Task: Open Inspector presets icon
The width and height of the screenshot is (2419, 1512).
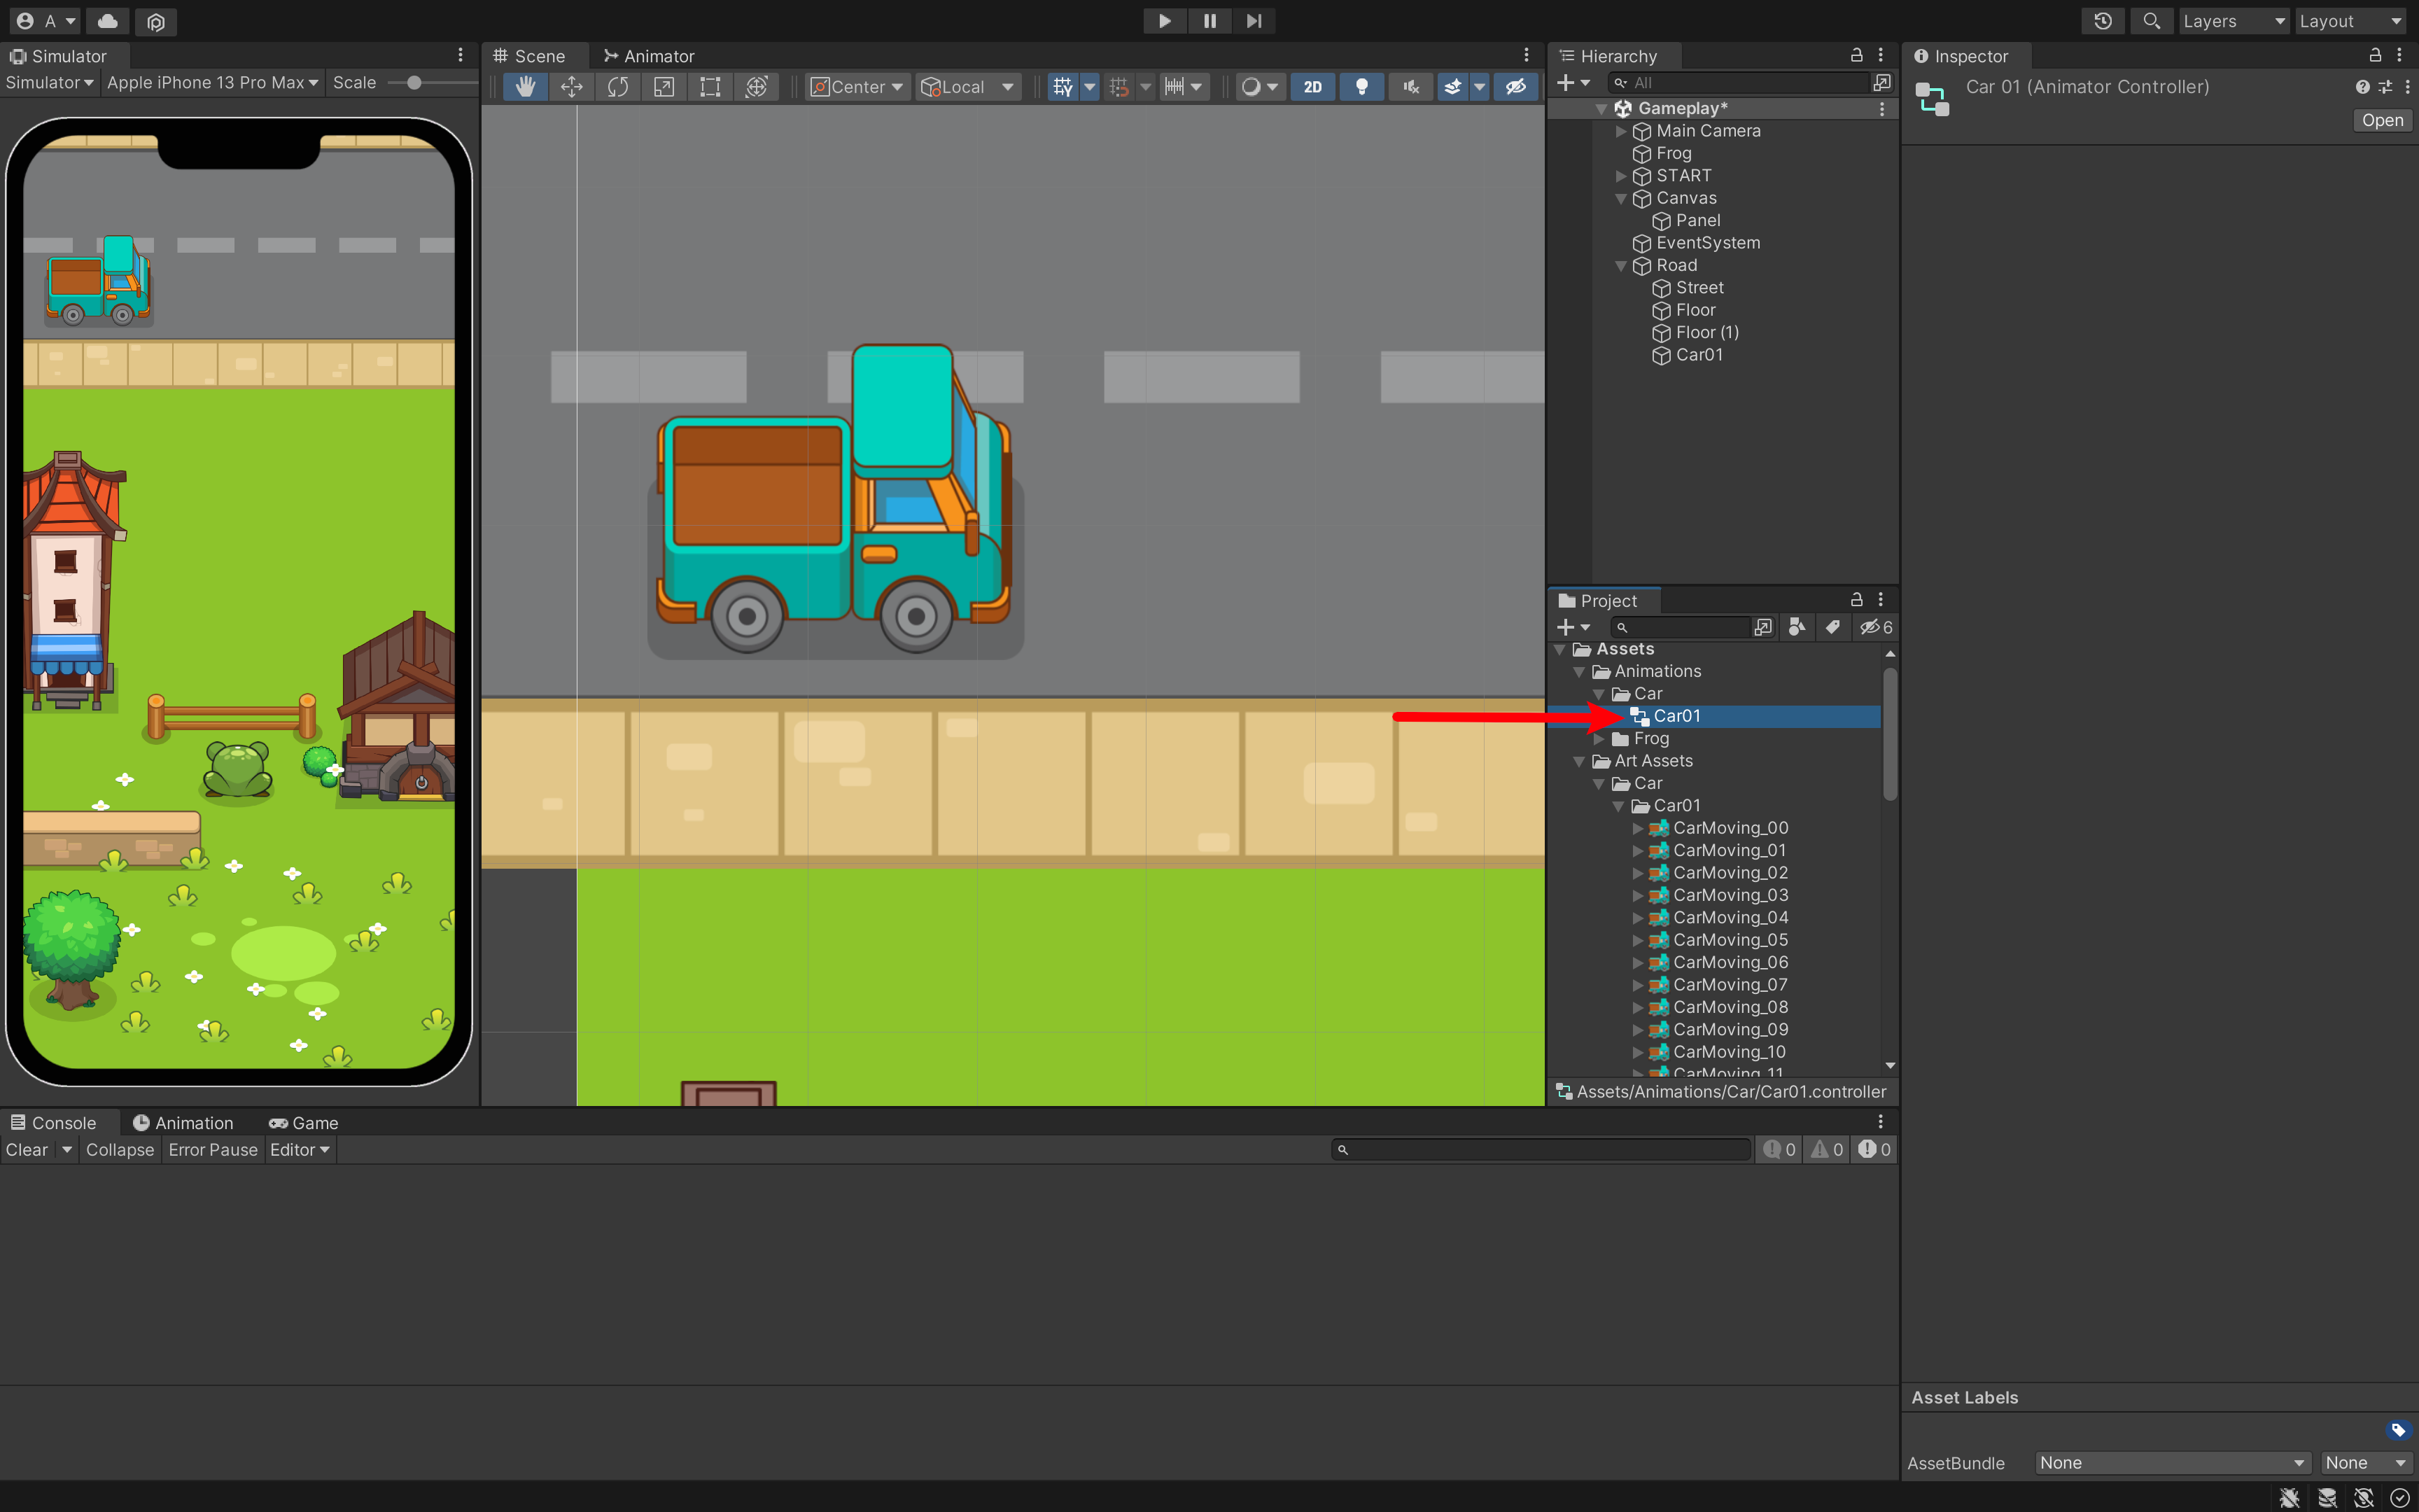Action: point(2386,87)
